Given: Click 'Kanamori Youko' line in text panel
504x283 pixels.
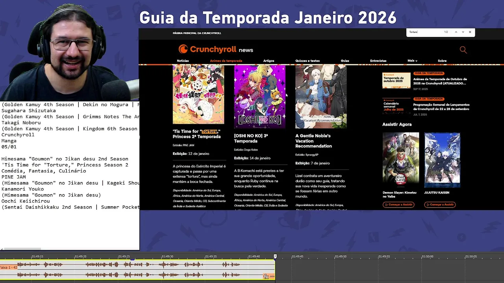Looking at the screenshot, I should pyautogui.click(x=22, y=189).
